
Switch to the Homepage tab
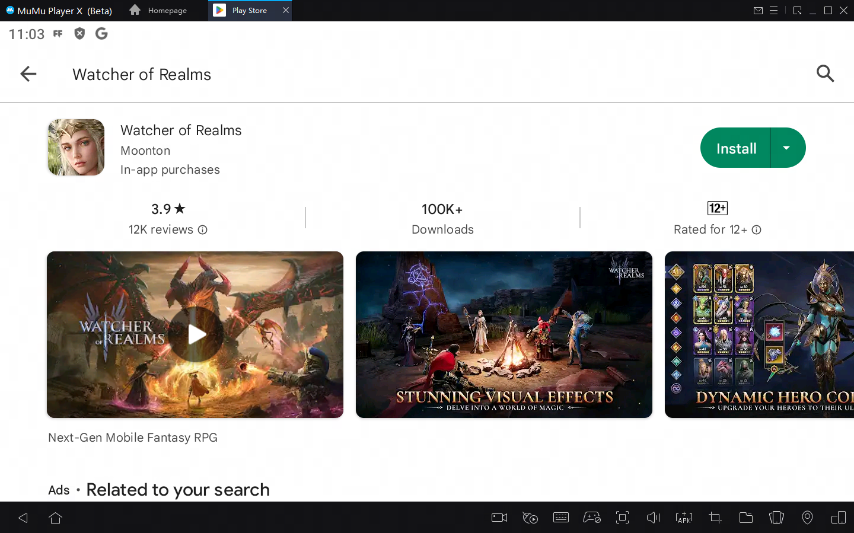(x=159, y=11)
